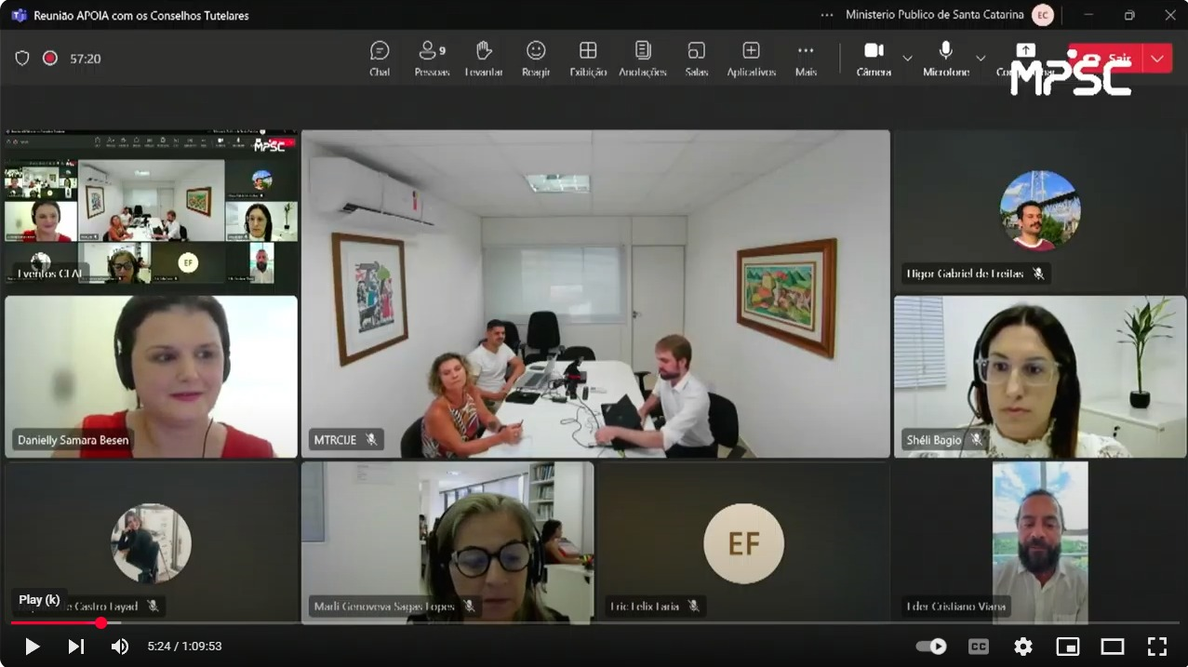Select the Shéli Bagio video tile

point(1039,377)
